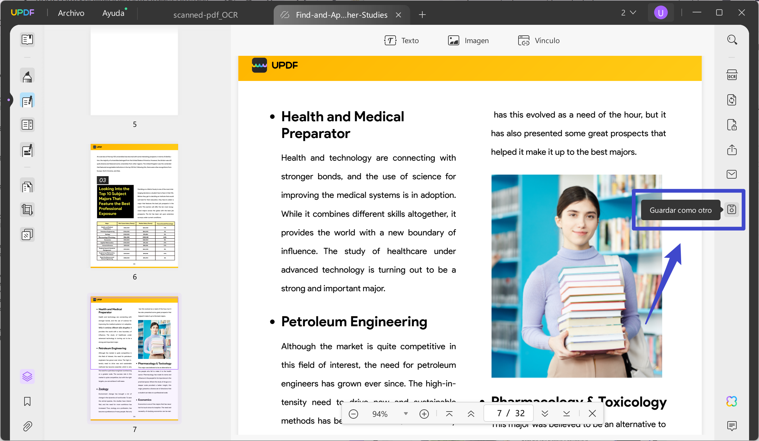The height and width of the screenshot is (441, 759).
Task: Open the Protect PDF lock icon
Action: tap(731, 125)
